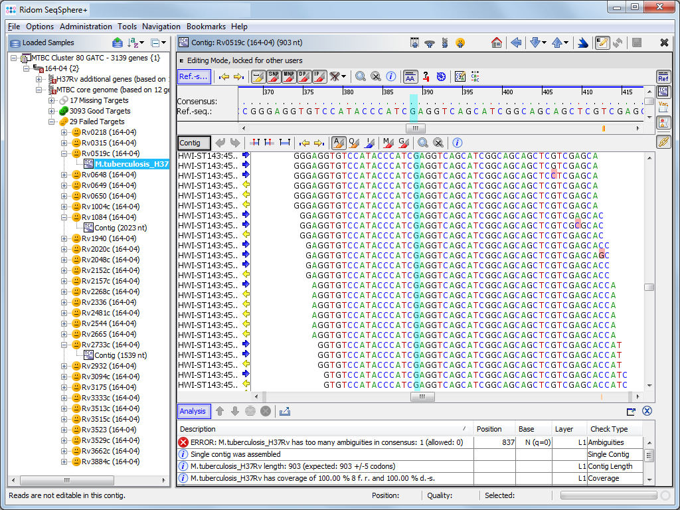Click the SNP marker icon
Screen dimensions: 680x510
coord(273,76)
